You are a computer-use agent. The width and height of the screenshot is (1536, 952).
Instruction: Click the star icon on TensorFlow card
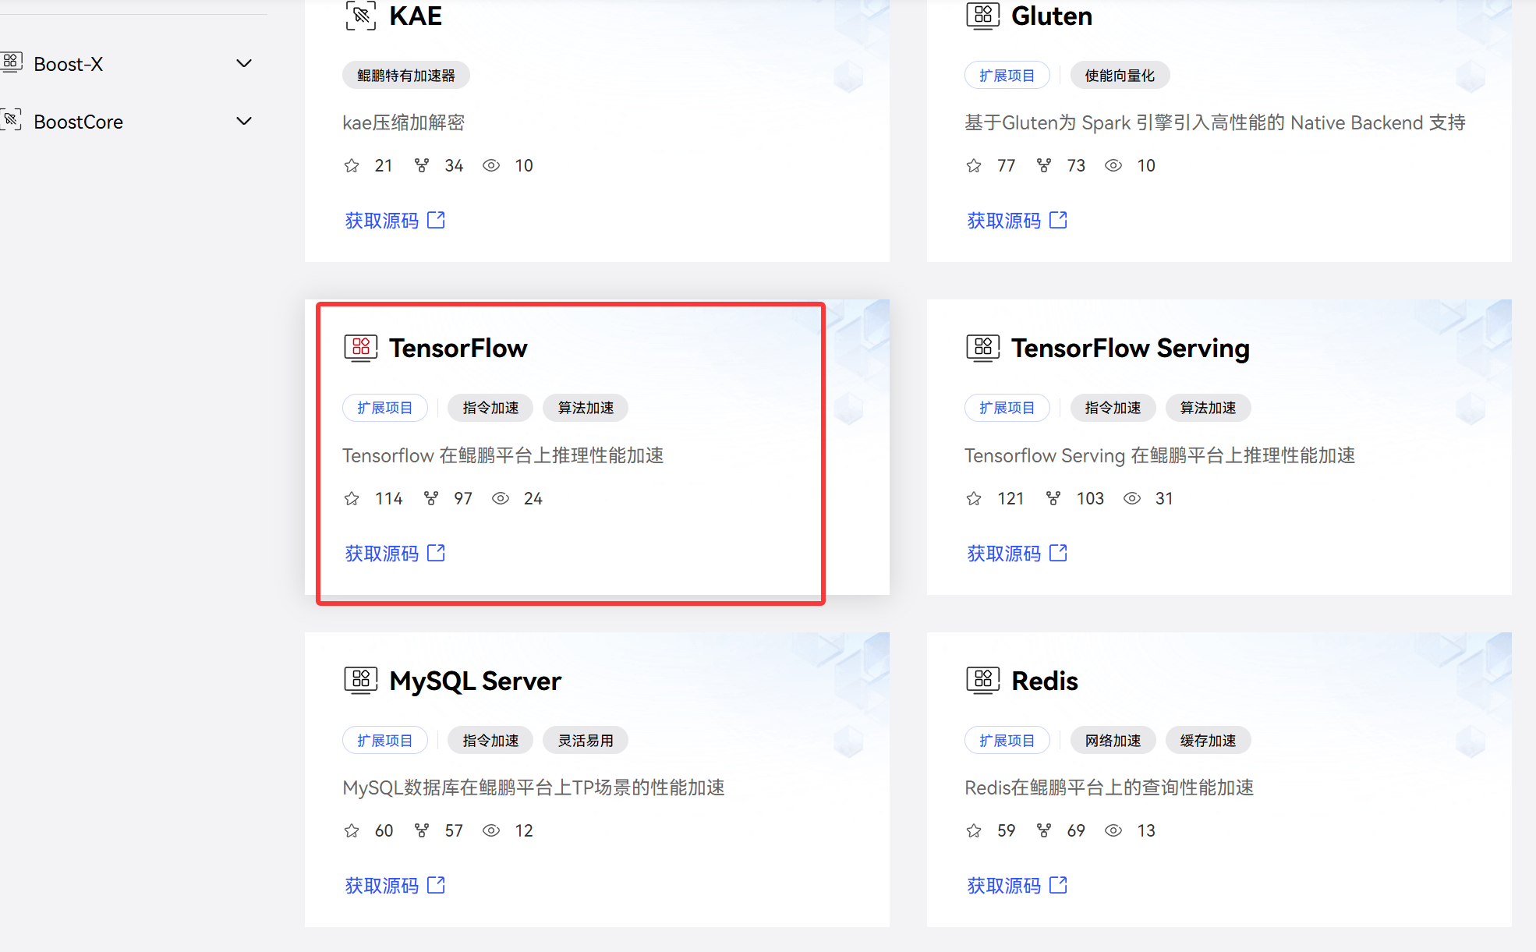click(x=352, y=499)
